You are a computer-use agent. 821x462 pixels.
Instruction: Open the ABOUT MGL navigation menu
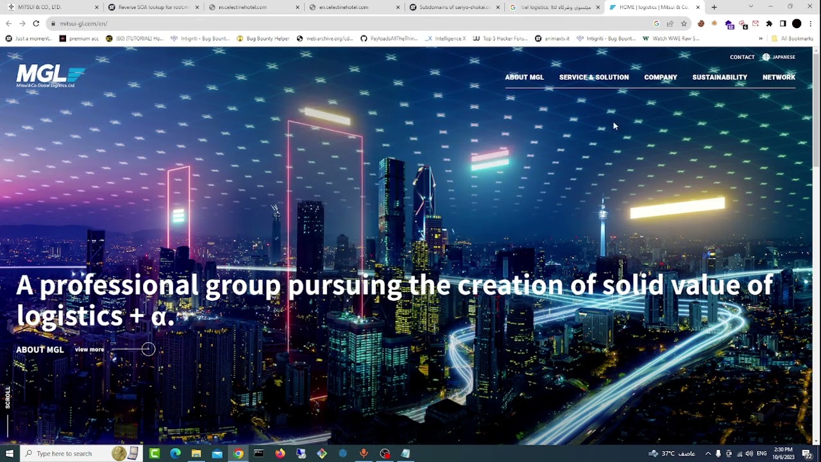pyautogui.click(x=524, y=77)
